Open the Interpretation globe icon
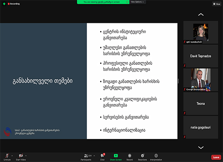 pyautogui.click(x=156, y=156)
